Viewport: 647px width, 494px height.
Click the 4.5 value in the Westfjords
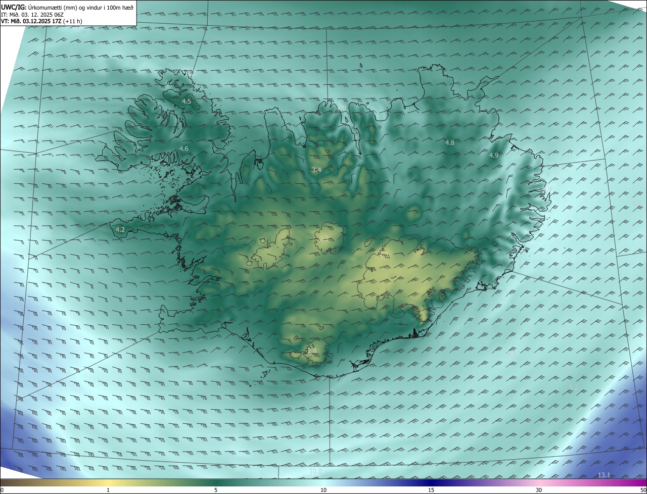click(187, 102)
